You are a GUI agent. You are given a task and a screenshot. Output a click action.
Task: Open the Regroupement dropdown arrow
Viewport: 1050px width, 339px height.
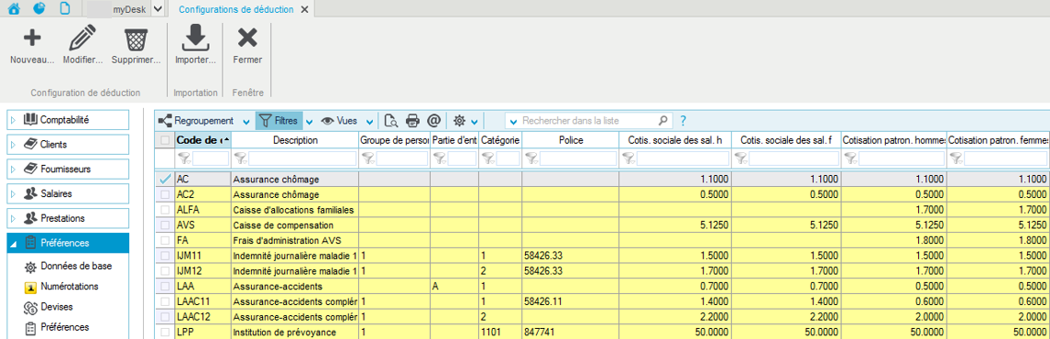pyautogui.click(x=246, y=121)
